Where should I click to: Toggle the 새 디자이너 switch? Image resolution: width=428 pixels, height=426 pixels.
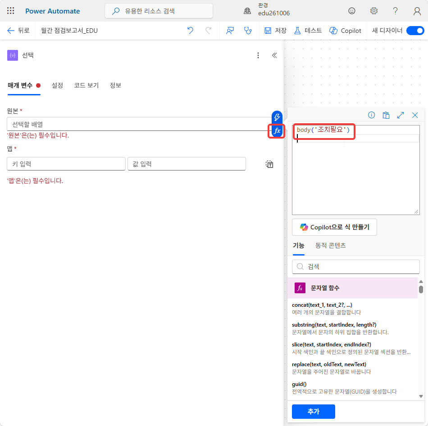tap(415, 31)
